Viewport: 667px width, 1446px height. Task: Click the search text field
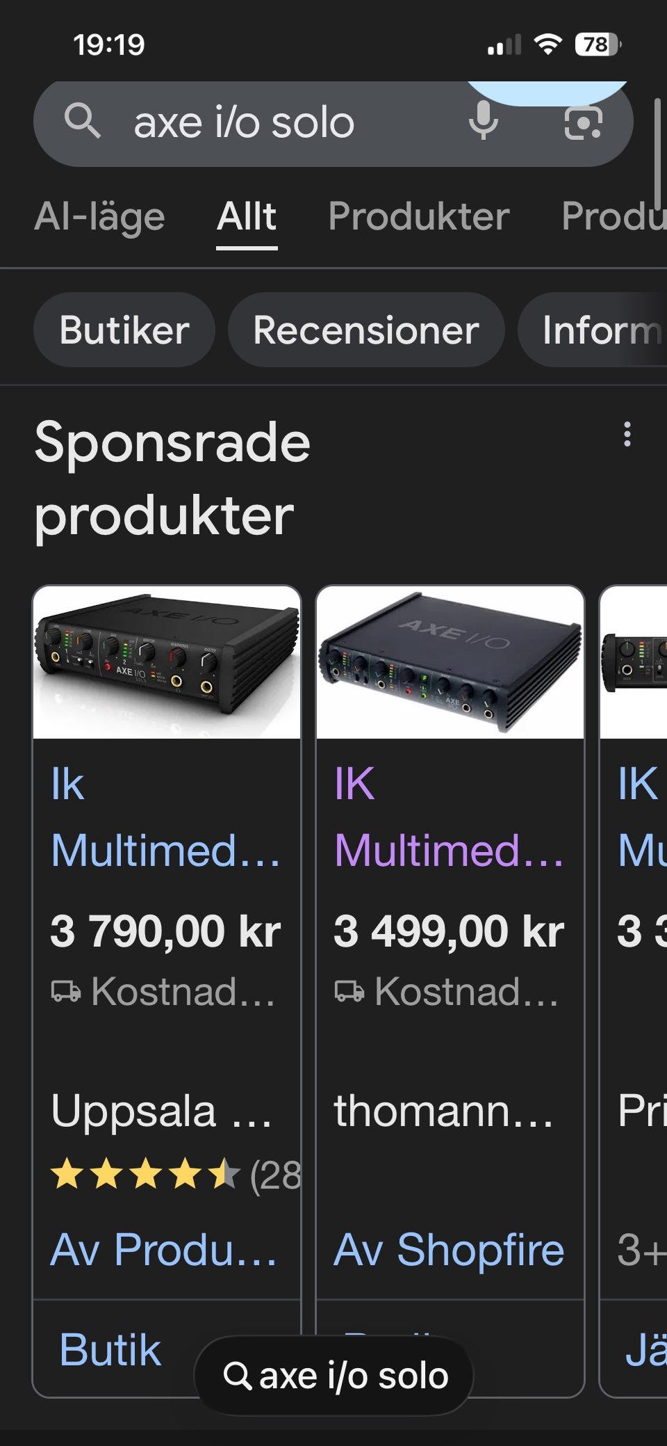(278, 123)
